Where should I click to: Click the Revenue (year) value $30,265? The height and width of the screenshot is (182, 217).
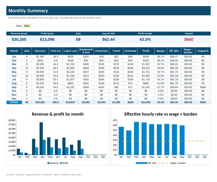coord(19,39)
